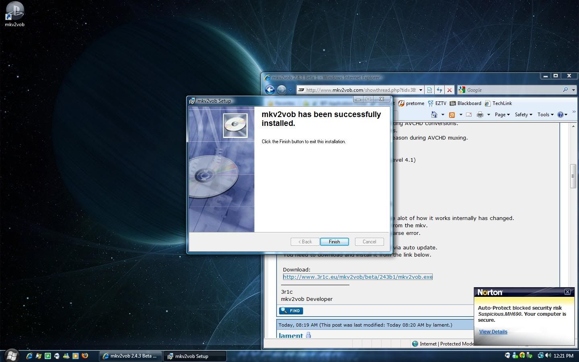Expand the address bar URL history dropdown
The image size is (579, 362).
coord(421,90)
